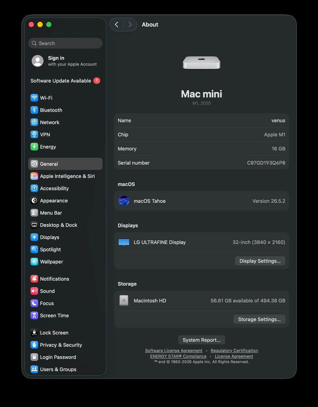
Task: Open the Lock Screen icon
Action: click(34, 333)
